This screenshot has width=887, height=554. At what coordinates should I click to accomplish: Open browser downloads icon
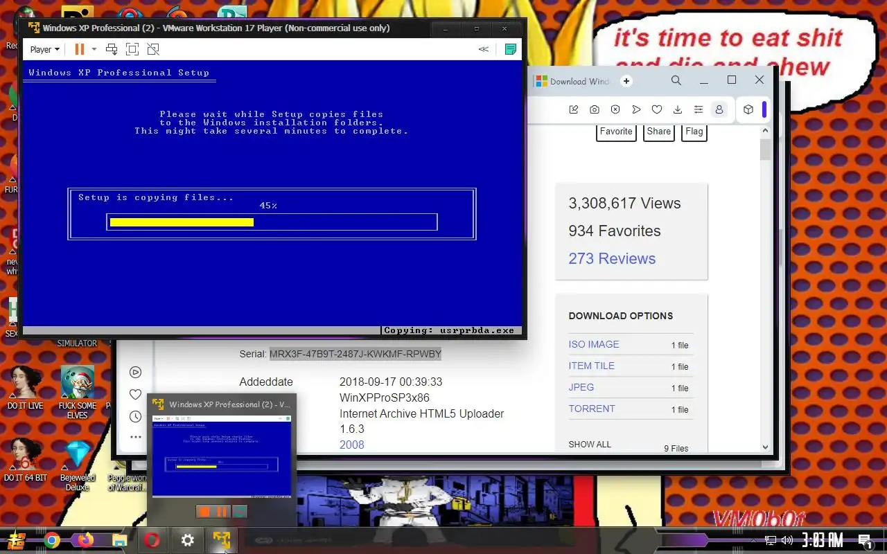678,109
